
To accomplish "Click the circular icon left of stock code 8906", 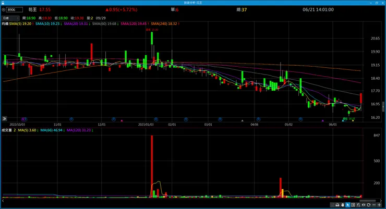I will [4, 10].
